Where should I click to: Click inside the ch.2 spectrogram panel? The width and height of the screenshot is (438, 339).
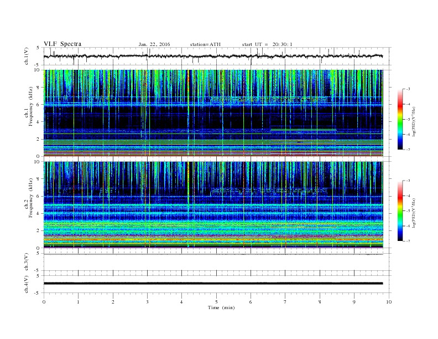213,204
